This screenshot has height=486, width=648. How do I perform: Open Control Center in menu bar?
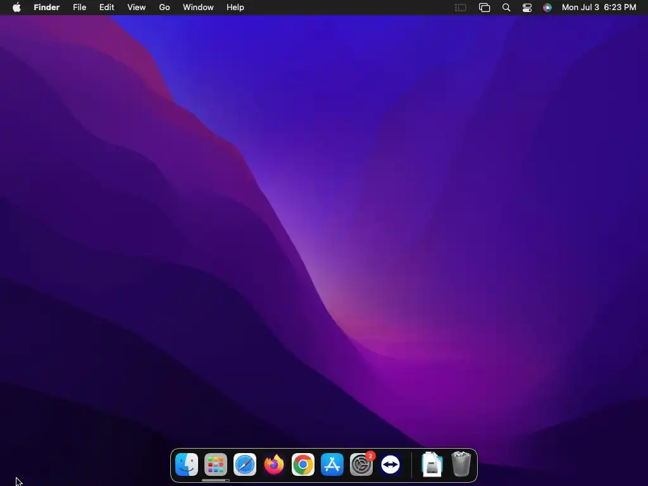pos(527,8)
